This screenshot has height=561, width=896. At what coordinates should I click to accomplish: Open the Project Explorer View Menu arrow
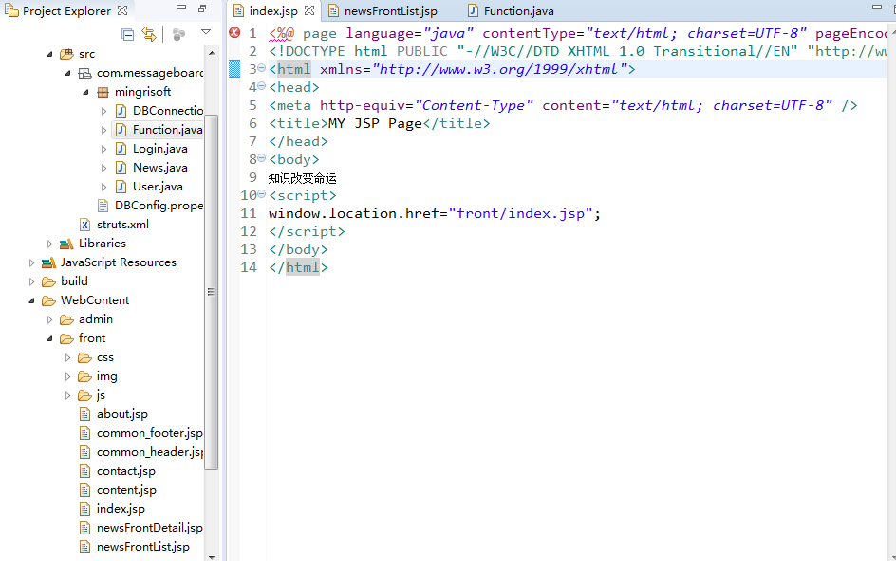point(206,32)
